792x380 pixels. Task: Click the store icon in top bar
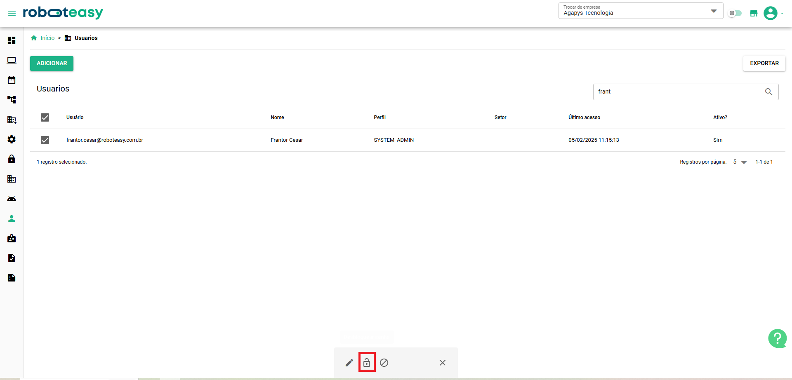pyautogui.click(x=754, y=13)
